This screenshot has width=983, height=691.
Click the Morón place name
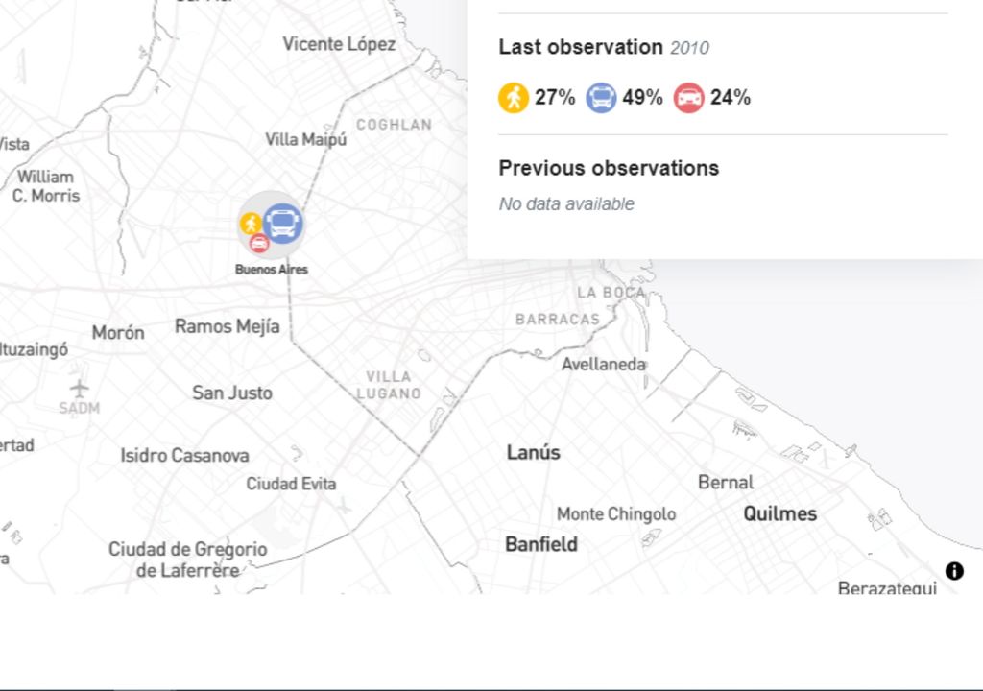tap(118, 333)
